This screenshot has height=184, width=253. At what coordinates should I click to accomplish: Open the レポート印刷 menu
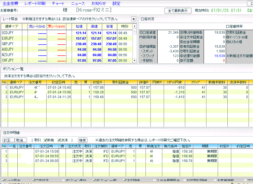click(35, 3)
